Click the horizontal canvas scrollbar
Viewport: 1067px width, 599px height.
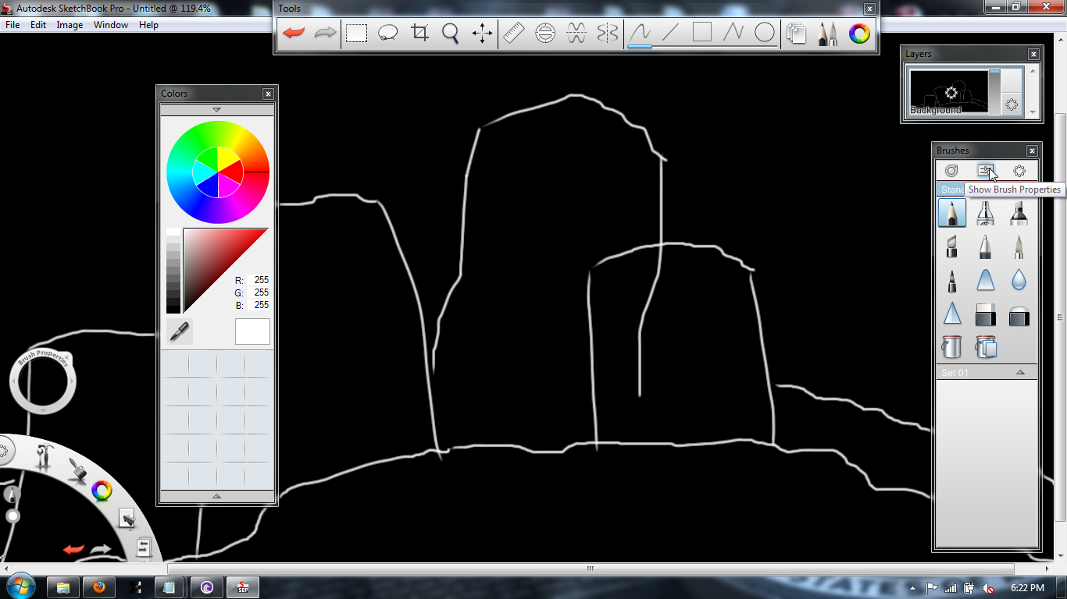point(591,569)
